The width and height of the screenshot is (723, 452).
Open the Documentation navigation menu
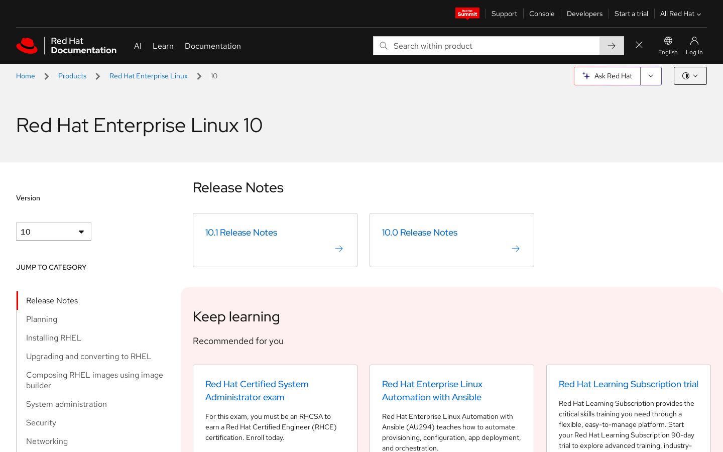point(213,46)
